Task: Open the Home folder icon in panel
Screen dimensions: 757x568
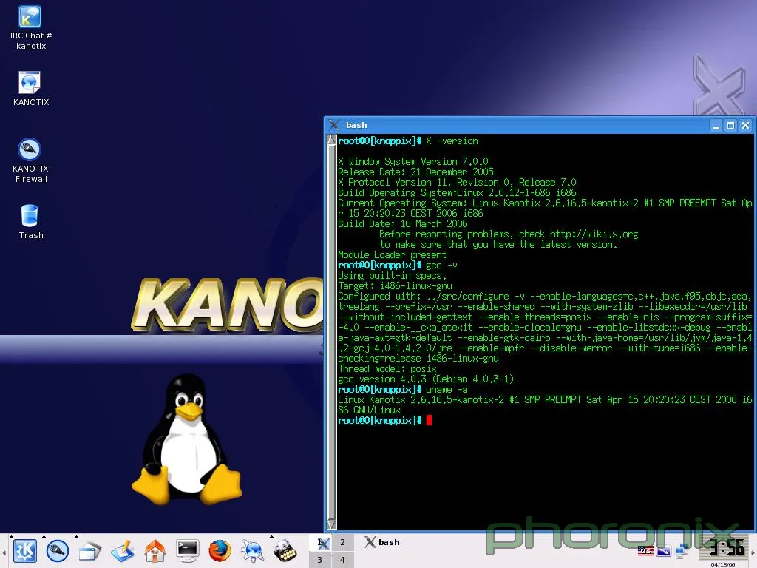Action: [x=155, y=551]
